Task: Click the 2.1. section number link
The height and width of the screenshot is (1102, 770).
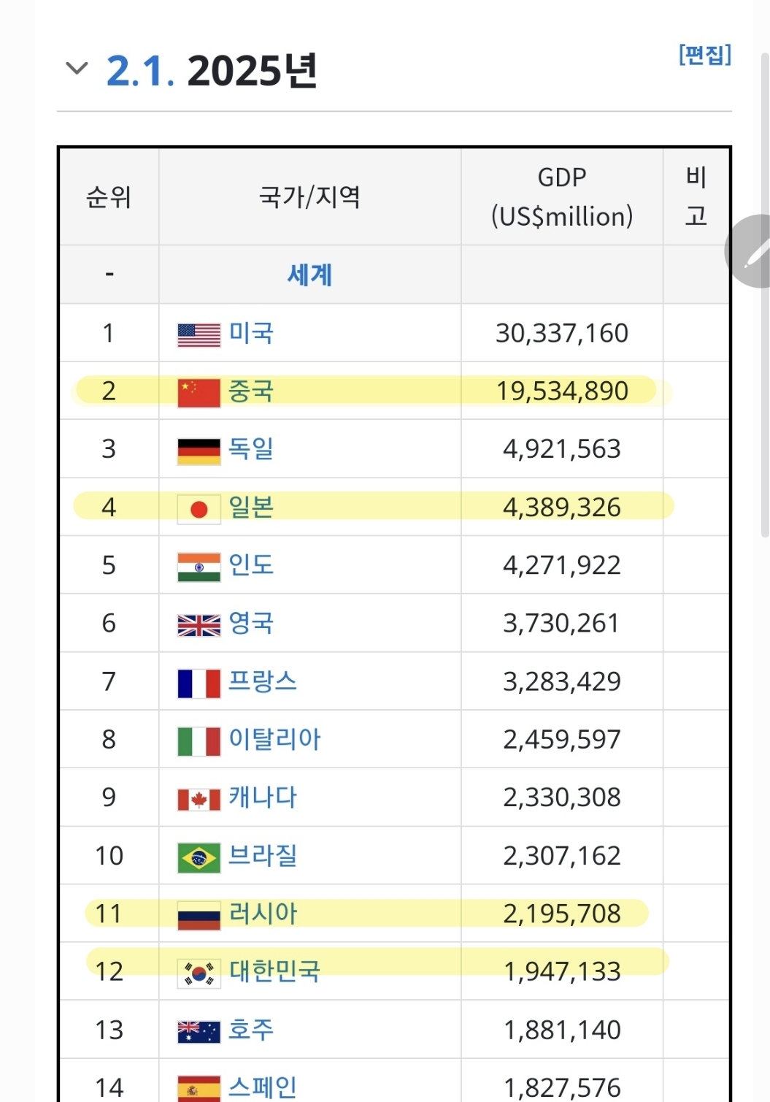Action: tap(140, 71)
